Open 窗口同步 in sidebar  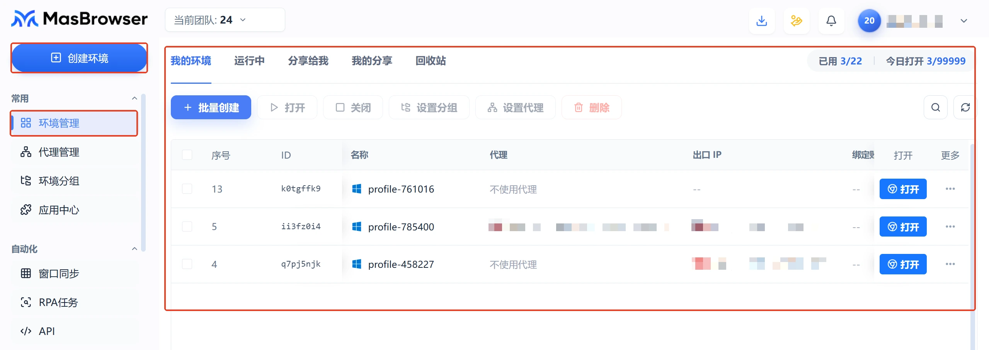pos(74,274)
